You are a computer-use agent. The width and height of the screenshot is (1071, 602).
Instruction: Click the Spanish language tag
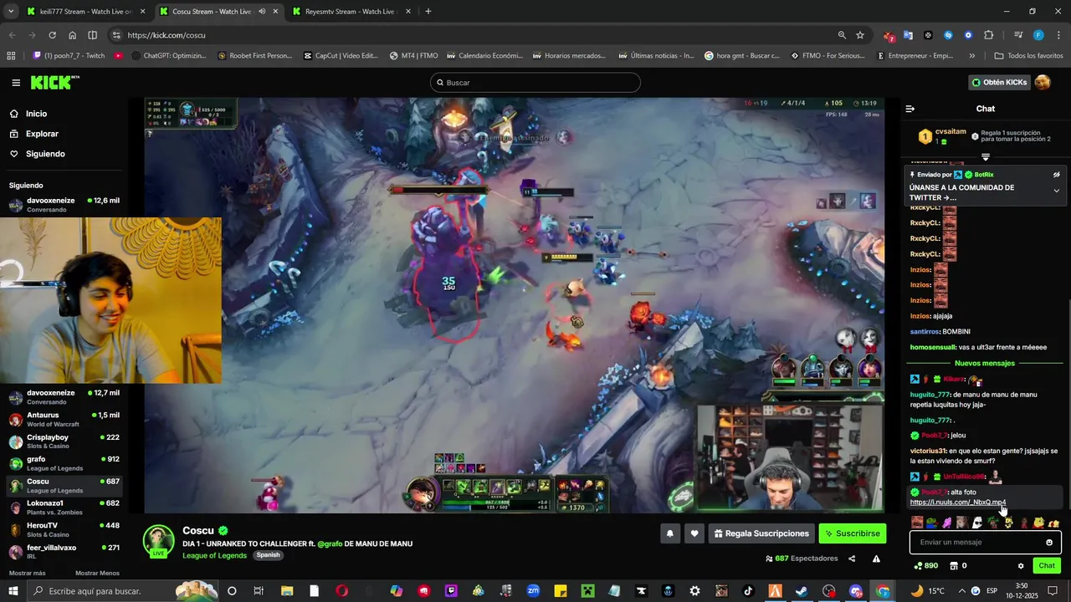(x=268, y=555)
